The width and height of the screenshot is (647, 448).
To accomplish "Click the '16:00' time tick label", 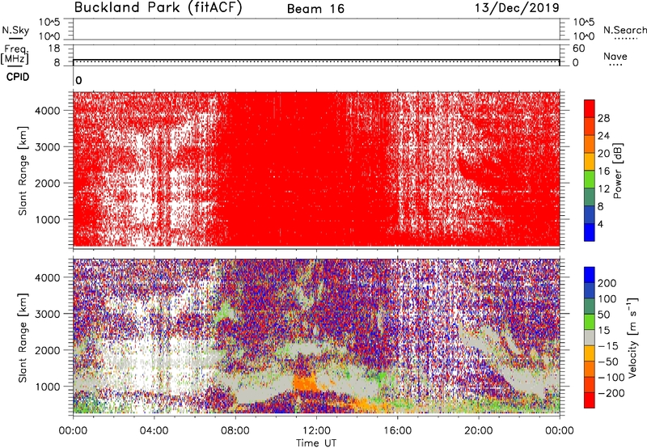I will (x=397, y=431).
